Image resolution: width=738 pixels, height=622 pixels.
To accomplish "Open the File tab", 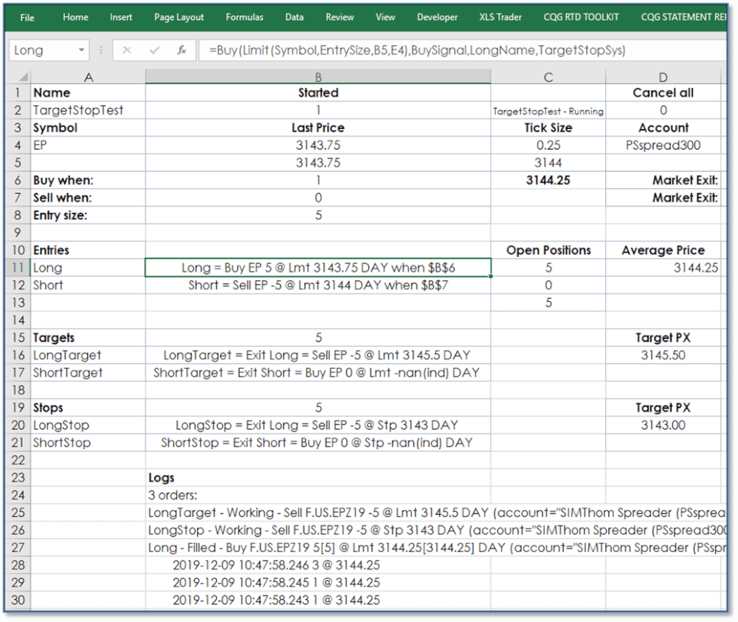I will 27,17.
